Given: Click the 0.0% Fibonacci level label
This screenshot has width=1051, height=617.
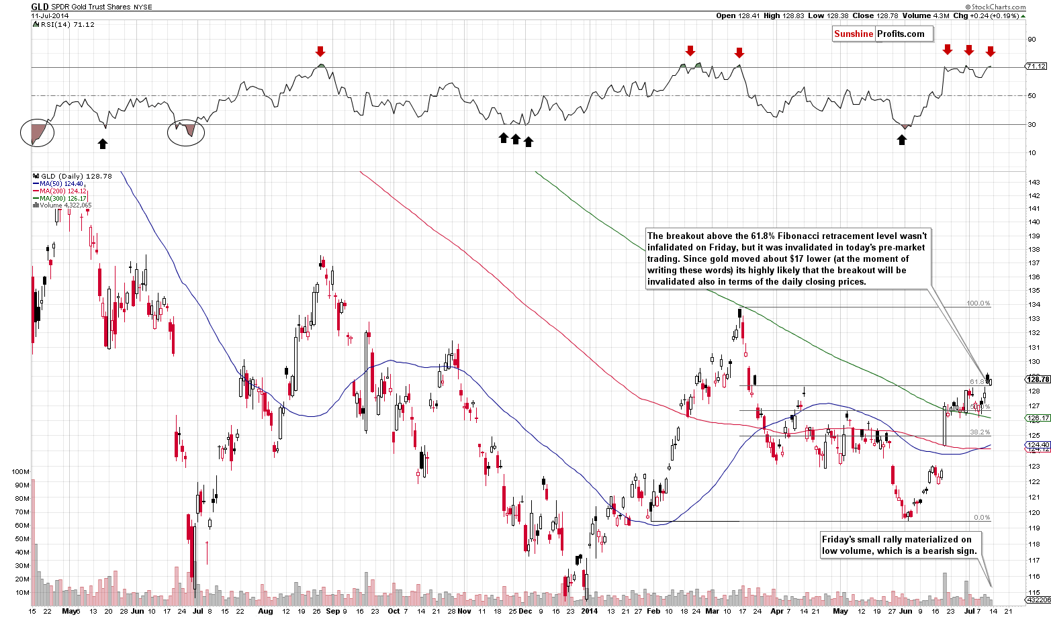Looking at the screenshot, I should click(x=982, y=518).
